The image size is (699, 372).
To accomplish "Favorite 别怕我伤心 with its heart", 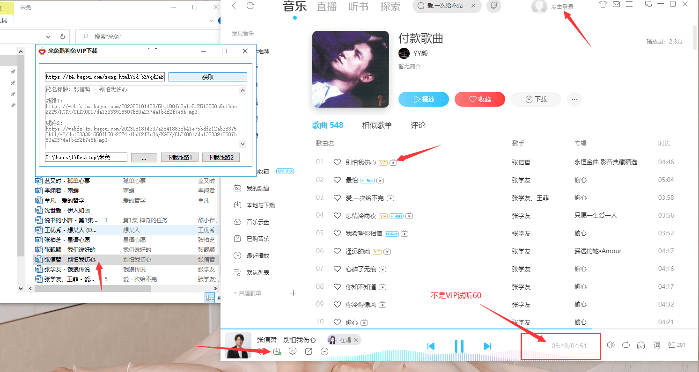I will click(x=337, y=162).
